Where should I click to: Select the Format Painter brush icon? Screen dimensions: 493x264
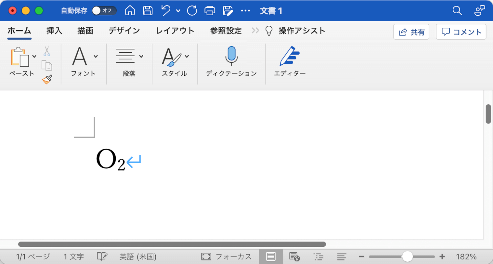[47, 80]
